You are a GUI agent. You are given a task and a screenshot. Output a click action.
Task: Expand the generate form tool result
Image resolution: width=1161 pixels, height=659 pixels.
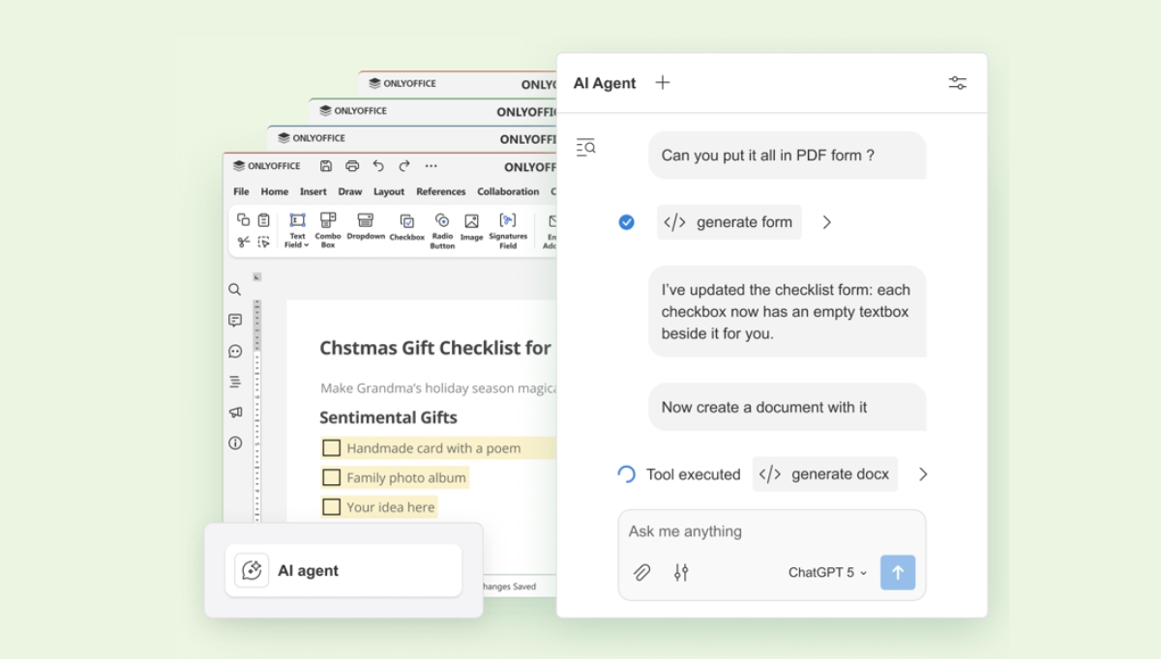pos(826,221)
